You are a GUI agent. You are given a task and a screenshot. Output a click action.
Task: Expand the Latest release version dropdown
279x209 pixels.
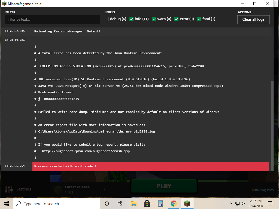point(104,189)
